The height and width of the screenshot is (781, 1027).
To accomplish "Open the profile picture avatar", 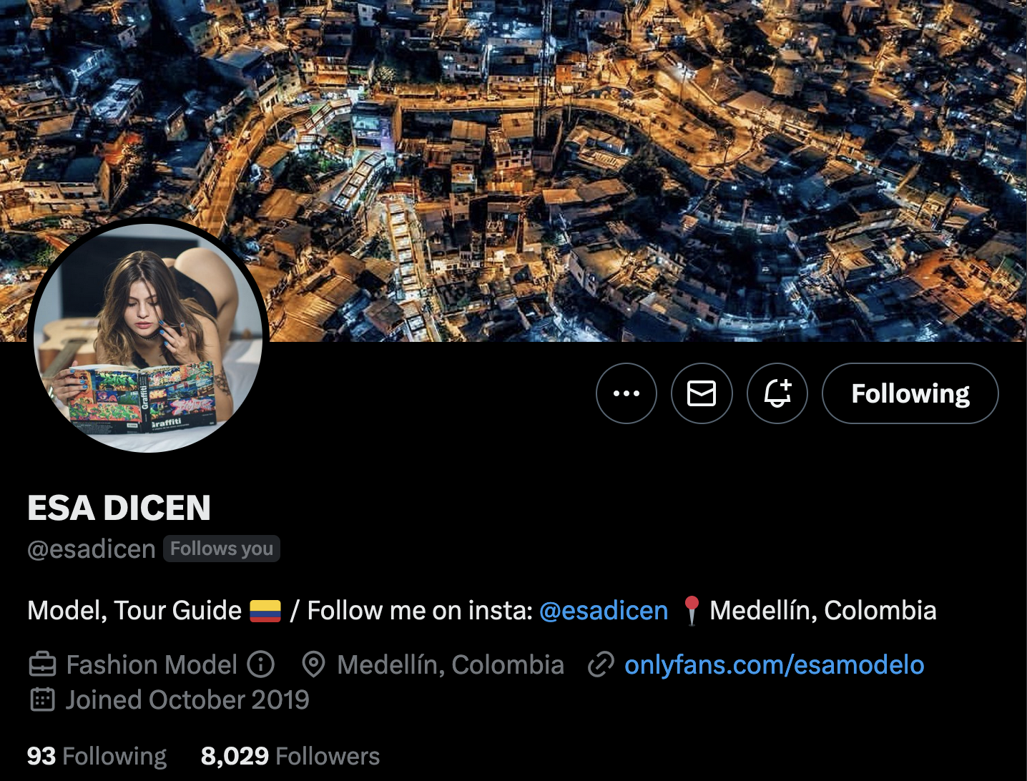I will pyautogui.click(x=148, y=338).
